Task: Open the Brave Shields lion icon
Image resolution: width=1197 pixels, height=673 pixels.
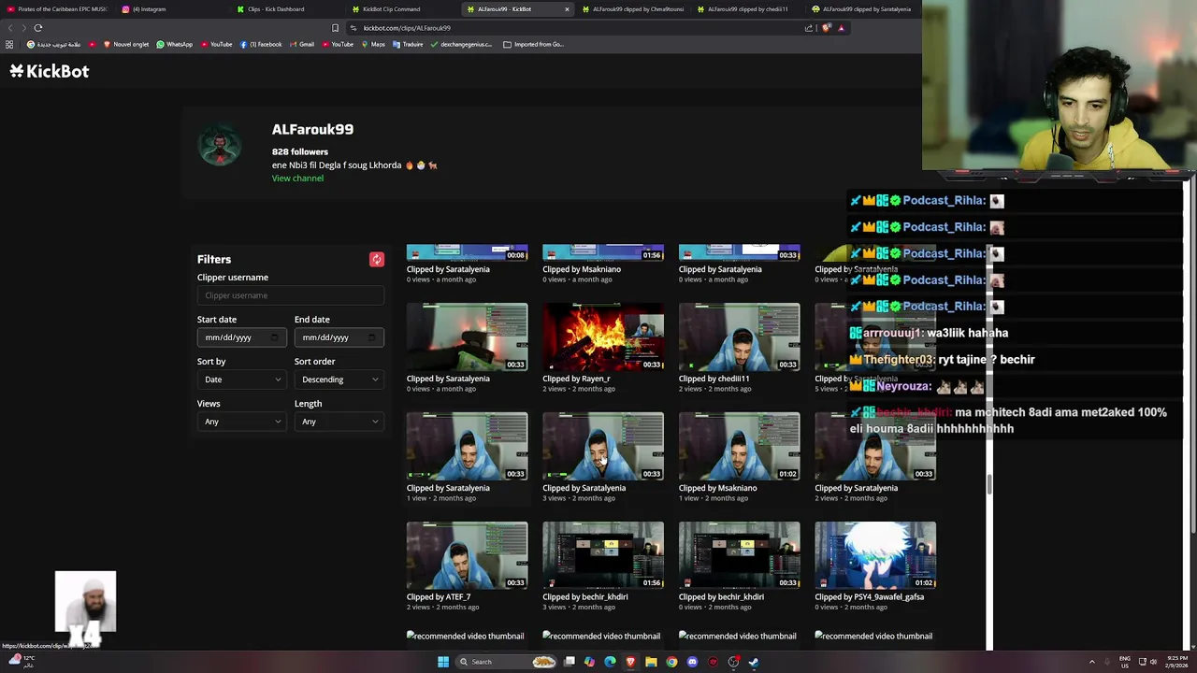Action: click(x=826, y=28)
